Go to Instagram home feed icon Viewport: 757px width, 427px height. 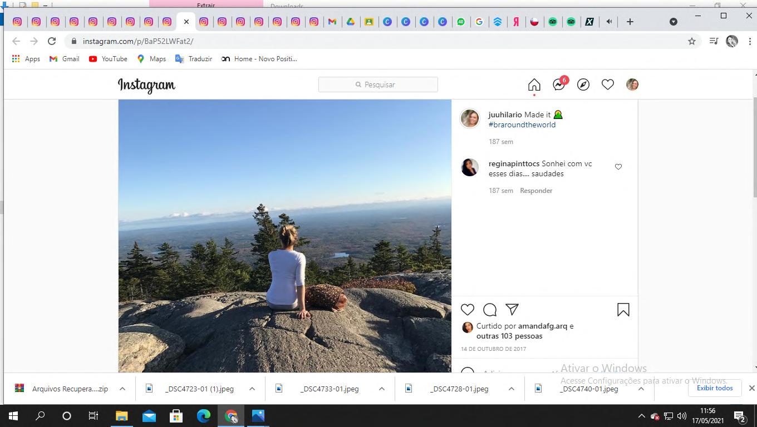[x=534, y=85]
